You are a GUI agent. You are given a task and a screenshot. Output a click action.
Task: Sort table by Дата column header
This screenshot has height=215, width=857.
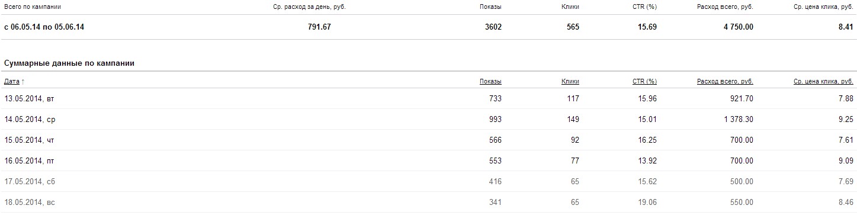(x=12, y=81)
